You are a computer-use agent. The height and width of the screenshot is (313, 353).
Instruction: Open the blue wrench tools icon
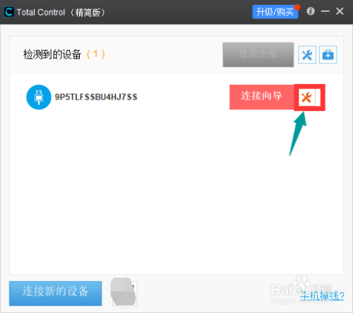click(307, 55)
